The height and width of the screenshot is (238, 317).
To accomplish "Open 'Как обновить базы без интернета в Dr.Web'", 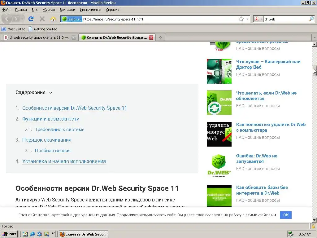I will point(262,190).
